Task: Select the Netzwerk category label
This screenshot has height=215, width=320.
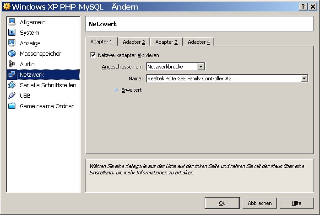Action: pos(32,75)
